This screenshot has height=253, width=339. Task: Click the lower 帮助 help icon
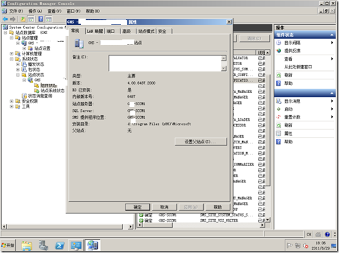278,141
